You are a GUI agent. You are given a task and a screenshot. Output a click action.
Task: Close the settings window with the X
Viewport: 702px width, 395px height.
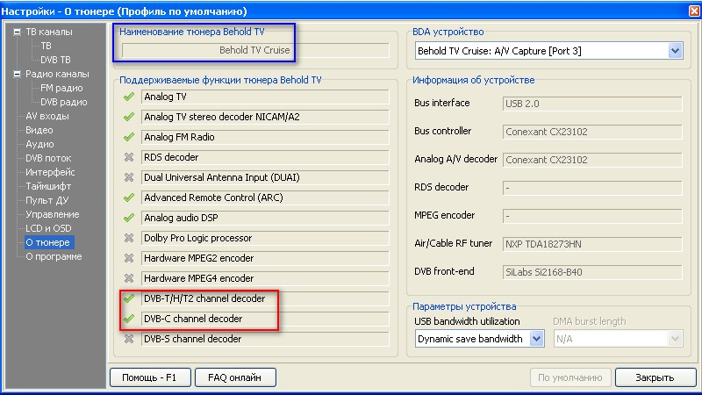click(694, 11)
